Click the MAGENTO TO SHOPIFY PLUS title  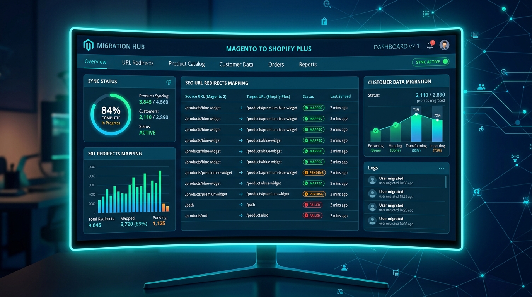(x=269, y=49)
